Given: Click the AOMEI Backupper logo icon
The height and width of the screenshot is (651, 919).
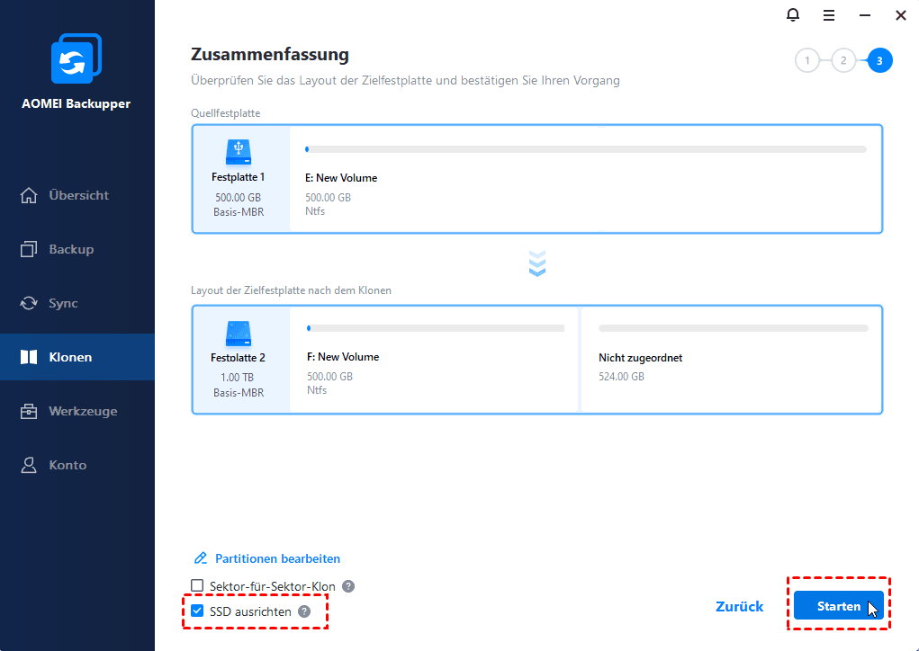Looking at the screenshot, I should pyautogui.click(x=77, y=58).
